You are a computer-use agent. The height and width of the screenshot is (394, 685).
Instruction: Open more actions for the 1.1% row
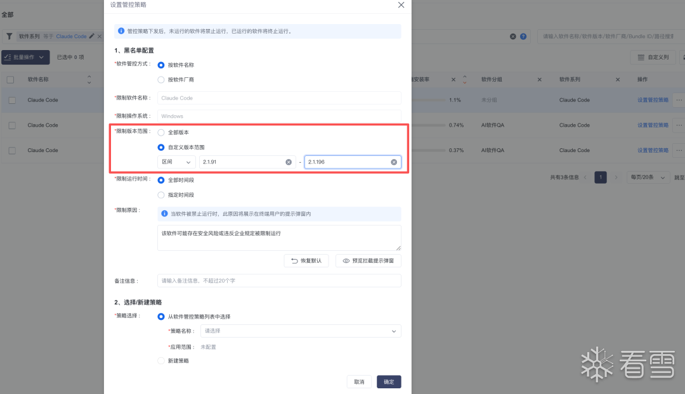pos(679,100)
